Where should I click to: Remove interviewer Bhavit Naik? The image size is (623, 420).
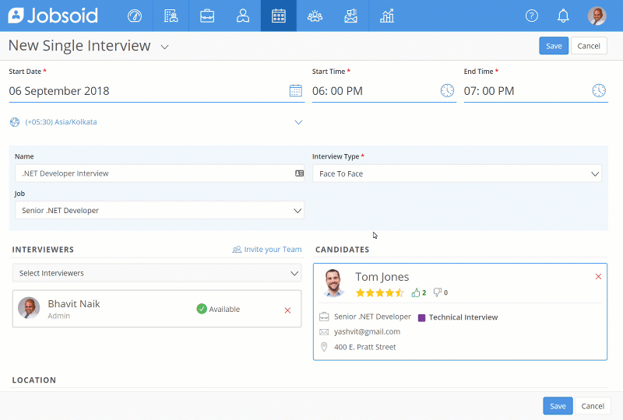click(287, 310)
